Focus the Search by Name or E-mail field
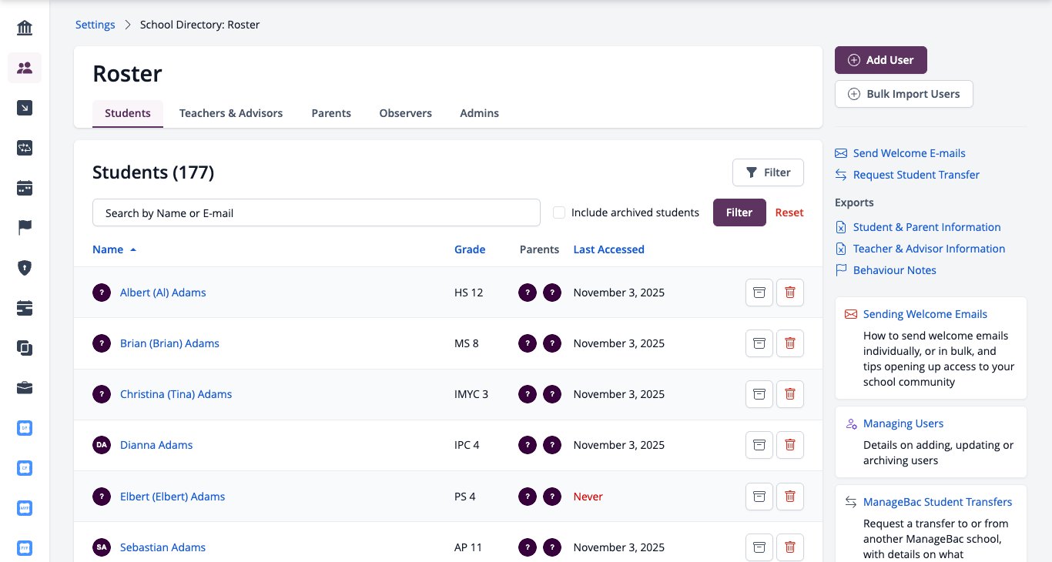This screenshot has height=562, width=1052. tap(317, 212)
